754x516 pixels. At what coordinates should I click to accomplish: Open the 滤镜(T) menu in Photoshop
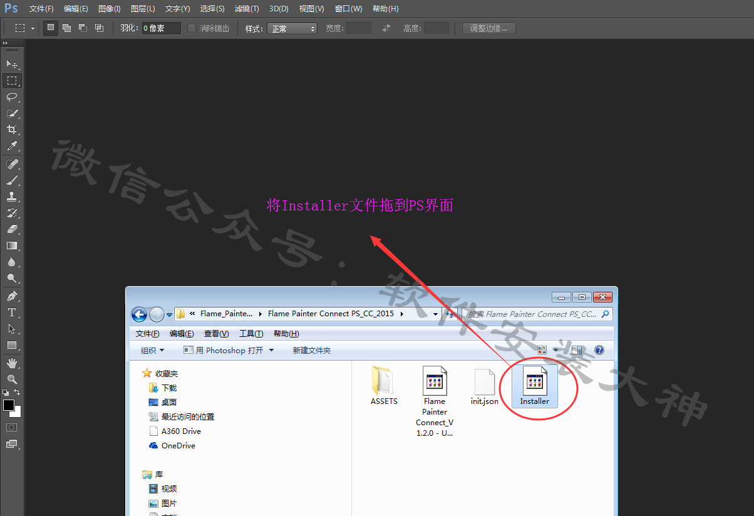[247, 9]
